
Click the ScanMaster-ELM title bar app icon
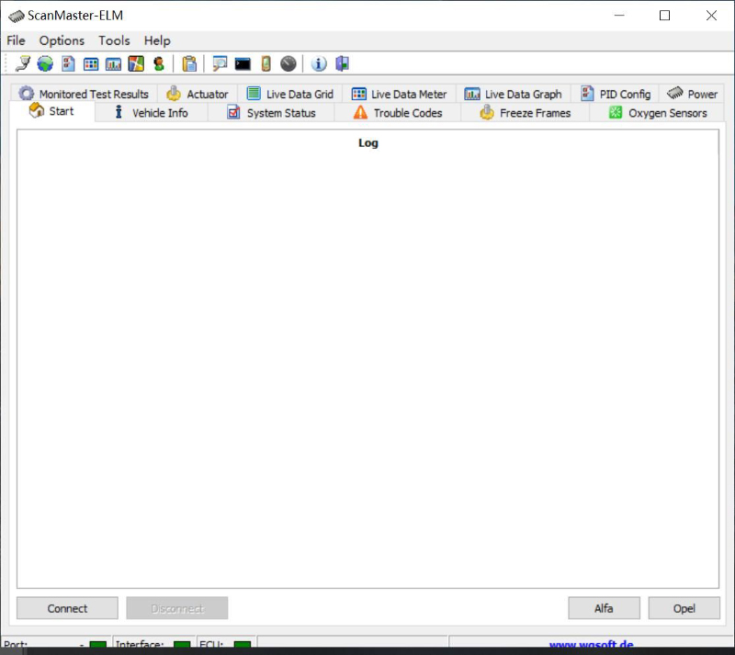(x=17, y=16)
